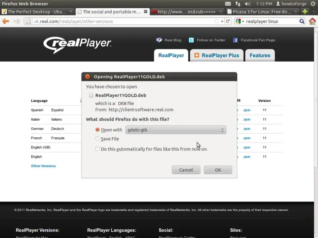318x238 pixels.
Task: Open the gdebi-gtk application dropdown
Action: (x=176, y=130)
